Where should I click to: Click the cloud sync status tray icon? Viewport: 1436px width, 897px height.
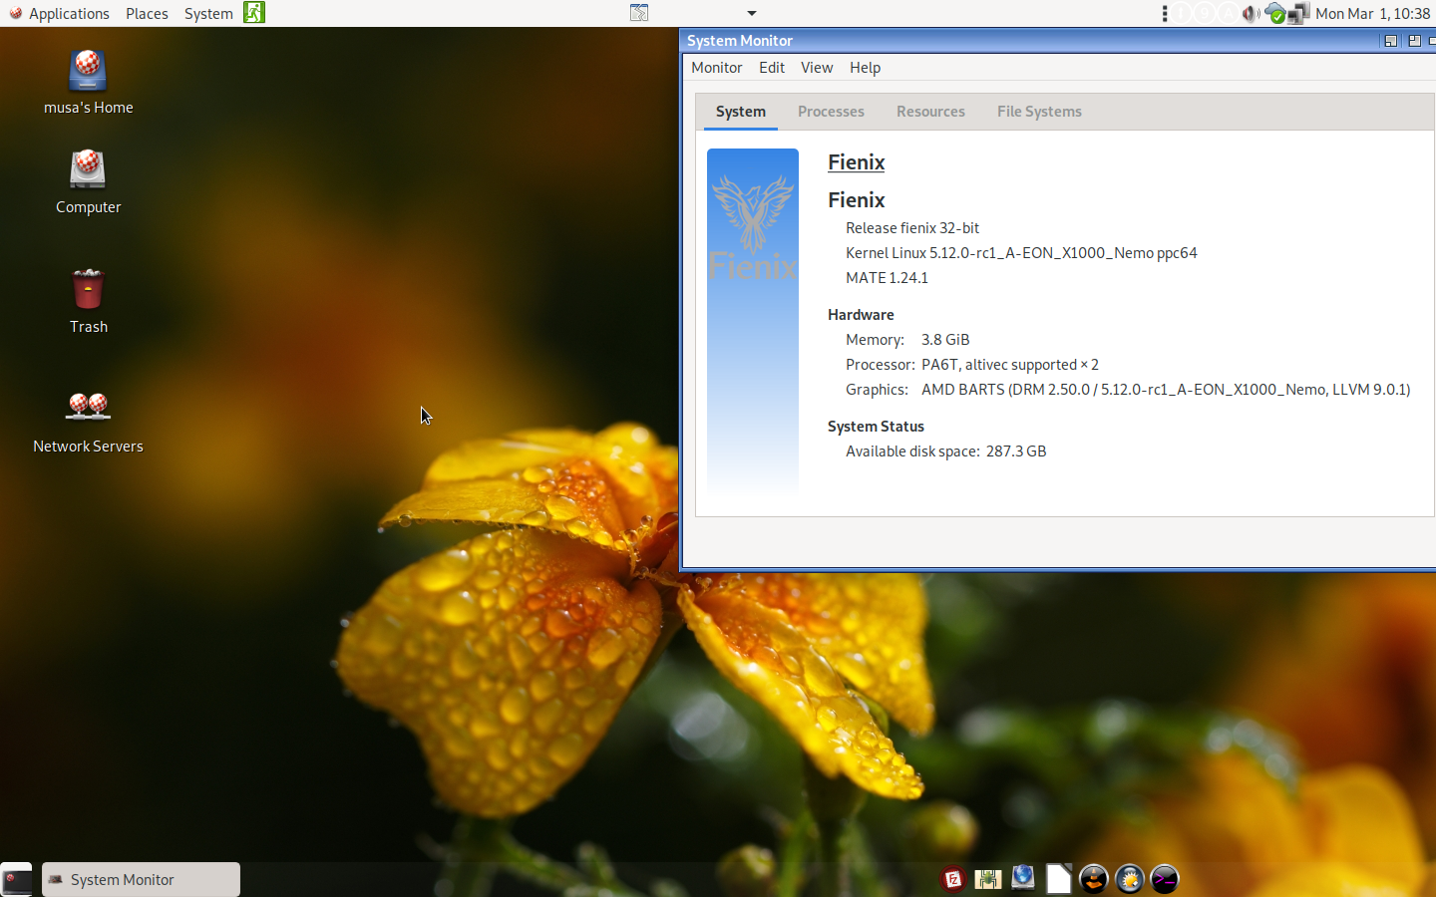click(x=1274, y=13)
